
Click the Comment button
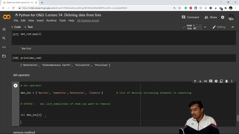click(x=190, y=17)
